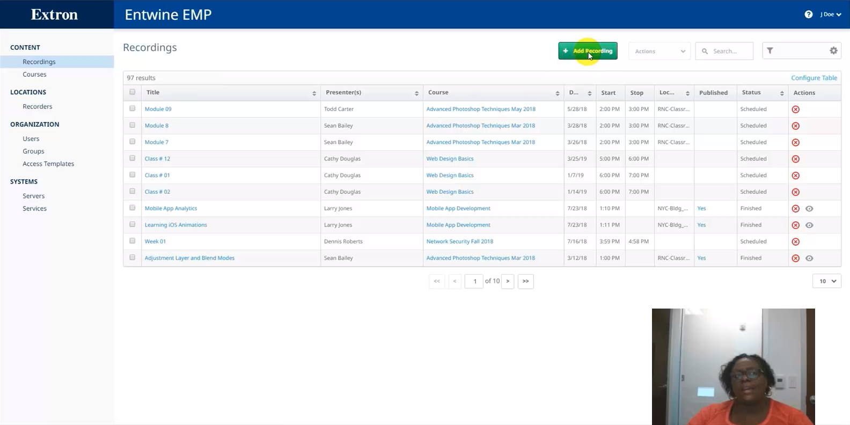Open Network Security Fall 2018 course link
This screenshot has width=850, height=425.
[459, 241]
